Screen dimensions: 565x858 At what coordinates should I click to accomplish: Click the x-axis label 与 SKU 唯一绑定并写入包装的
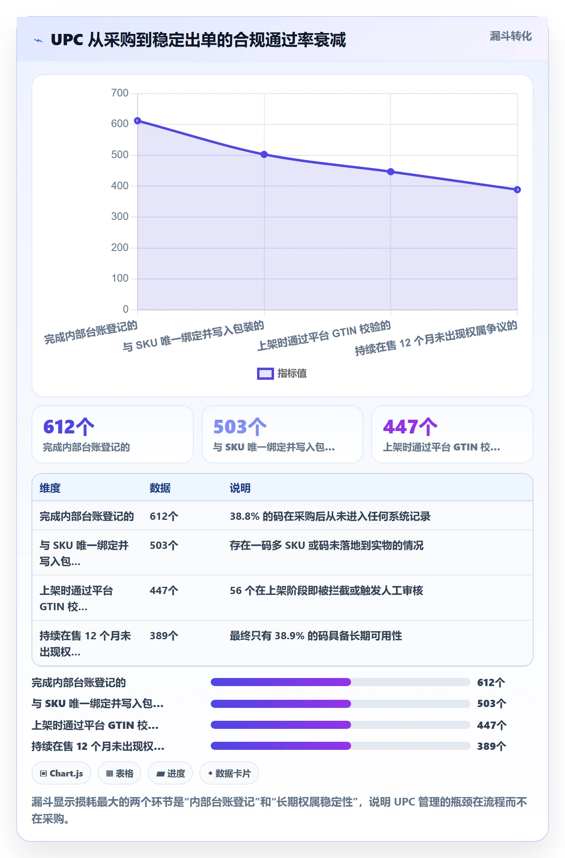(x=193, y=336)
